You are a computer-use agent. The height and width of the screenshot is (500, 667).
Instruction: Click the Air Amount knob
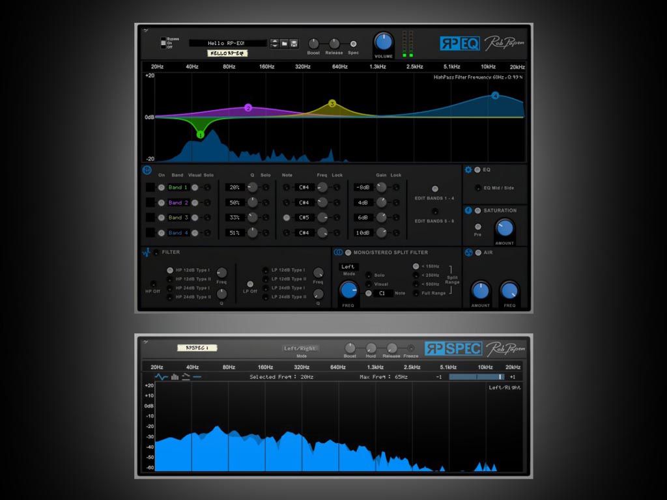pyautogui.click(x=481, y=291)
